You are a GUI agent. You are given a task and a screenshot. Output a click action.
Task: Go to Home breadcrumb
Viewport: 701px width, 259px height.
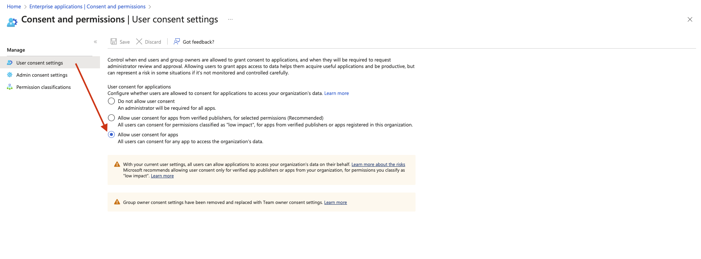[x=14, y=6]
